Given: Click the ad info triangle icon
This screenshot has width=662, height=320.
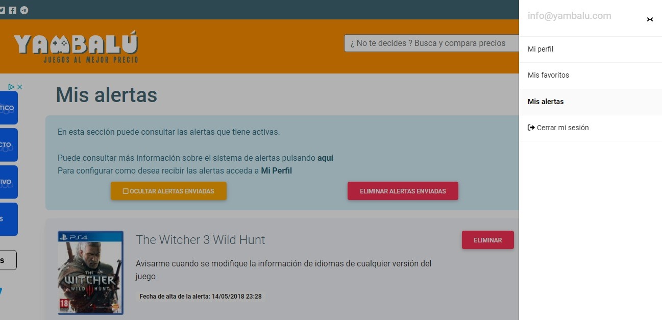Looking at the screenshot, I should [x=11, y=87].
